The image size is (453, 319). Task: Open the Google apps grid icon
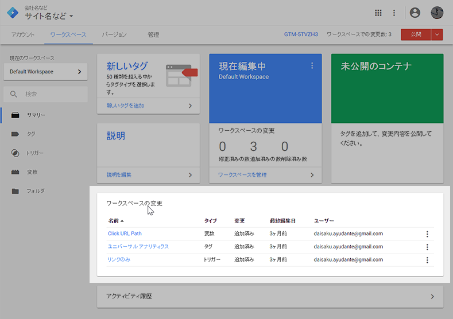coord(378,13)
